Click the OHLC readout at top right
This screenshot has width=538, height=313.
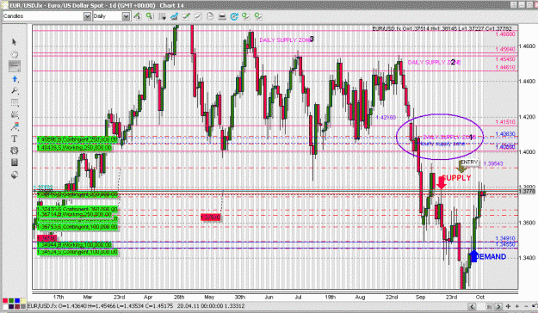(442, 28)
